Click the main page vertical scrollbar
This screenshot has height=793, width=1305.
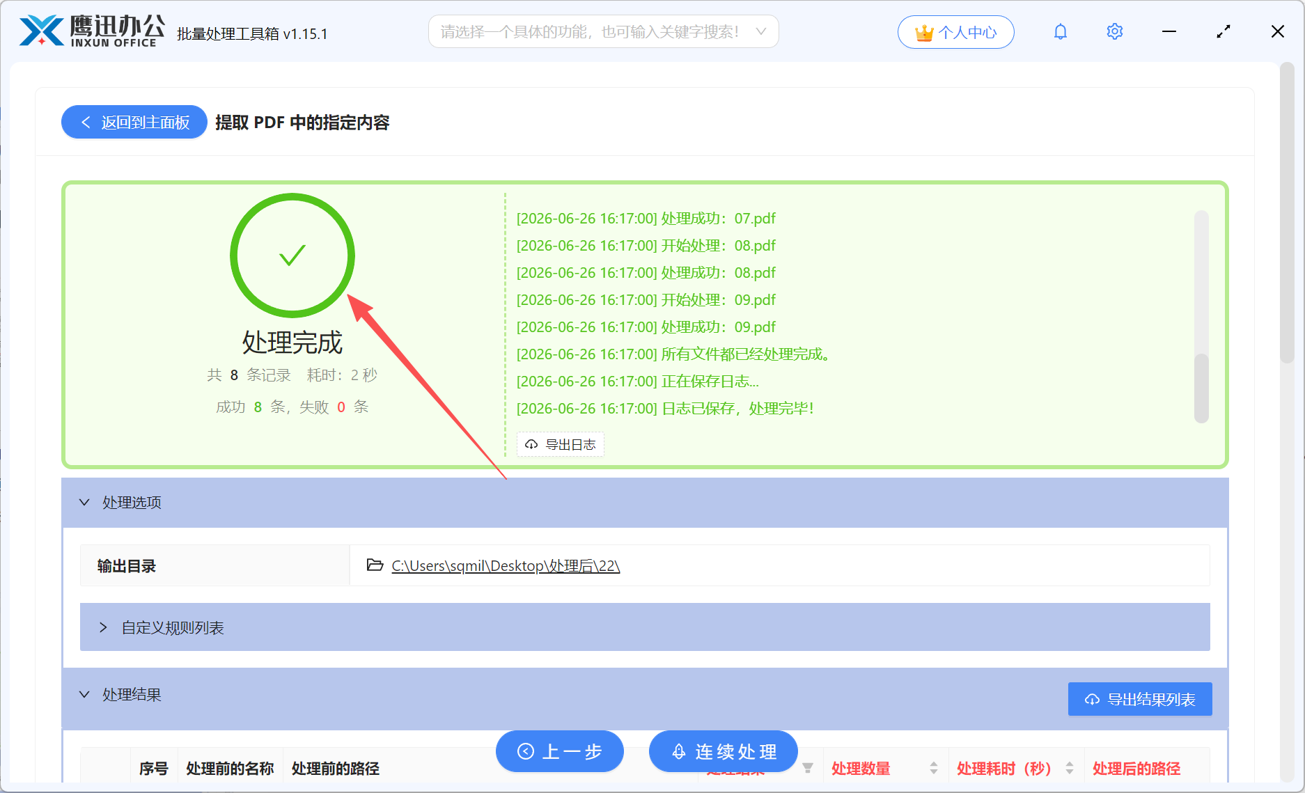(x=1287, y=213)
